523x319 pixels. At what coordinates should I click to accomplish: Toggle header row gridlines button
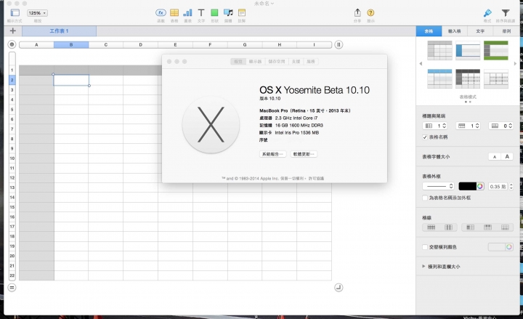487,227
